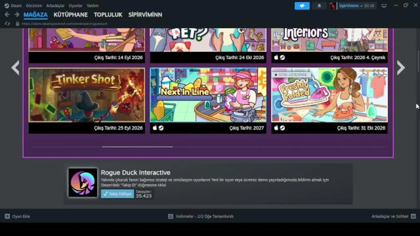Show next games with the right carousel arrow
The height and width of the screenshot is (236, 420).
pyautogui.click(x=401, y=68)
